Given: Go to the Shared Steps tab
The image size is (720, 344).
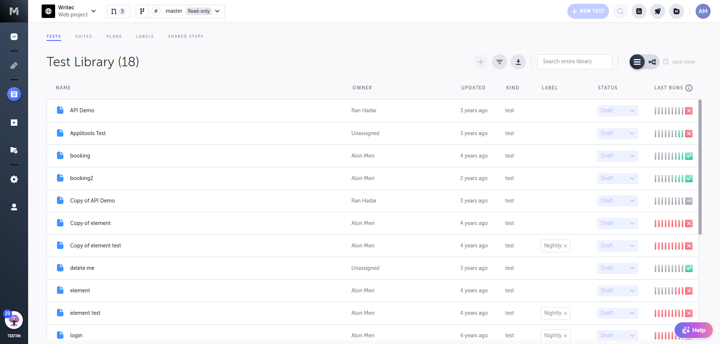Looking at the screenshot, I should click(185, 36).
